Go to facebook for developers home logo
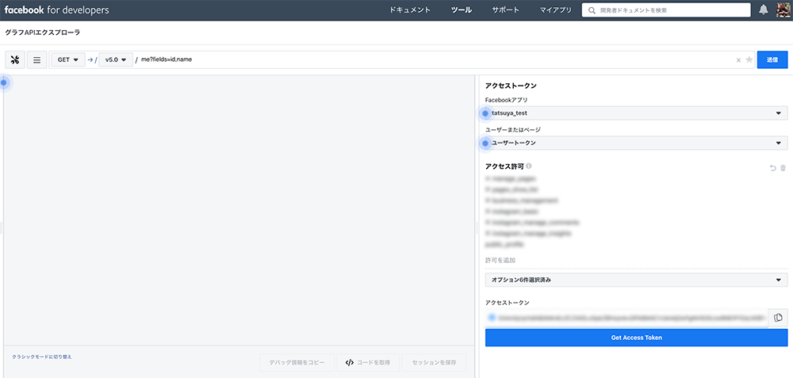The image size is (793, 378). click(56, 10)
